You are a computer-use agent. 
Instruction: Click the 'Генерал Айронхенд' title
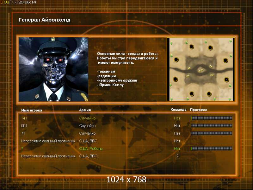(x=45, y=20)
